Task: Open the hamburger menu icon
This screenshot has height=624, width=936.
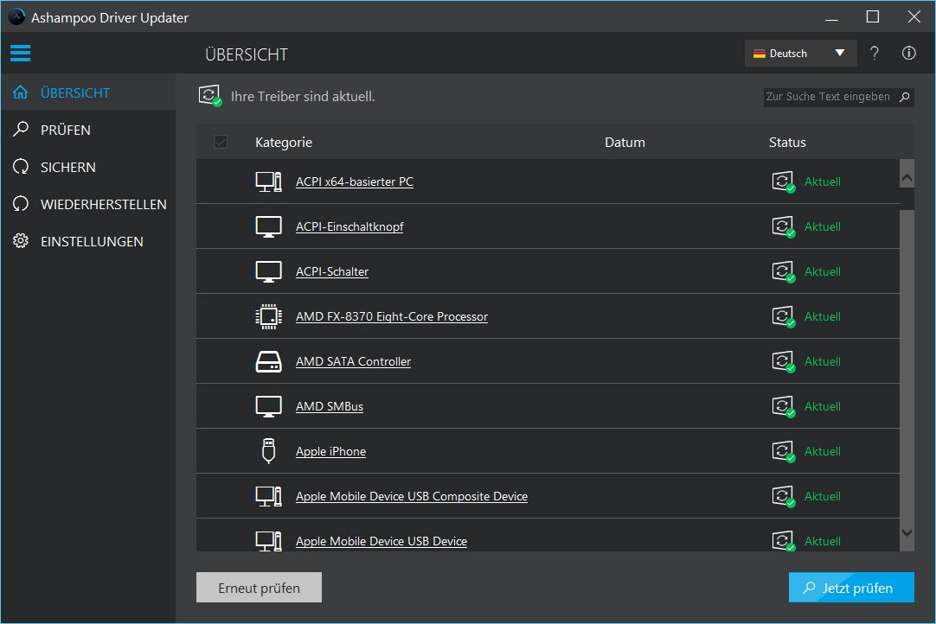Action: [x=20, y=53]
